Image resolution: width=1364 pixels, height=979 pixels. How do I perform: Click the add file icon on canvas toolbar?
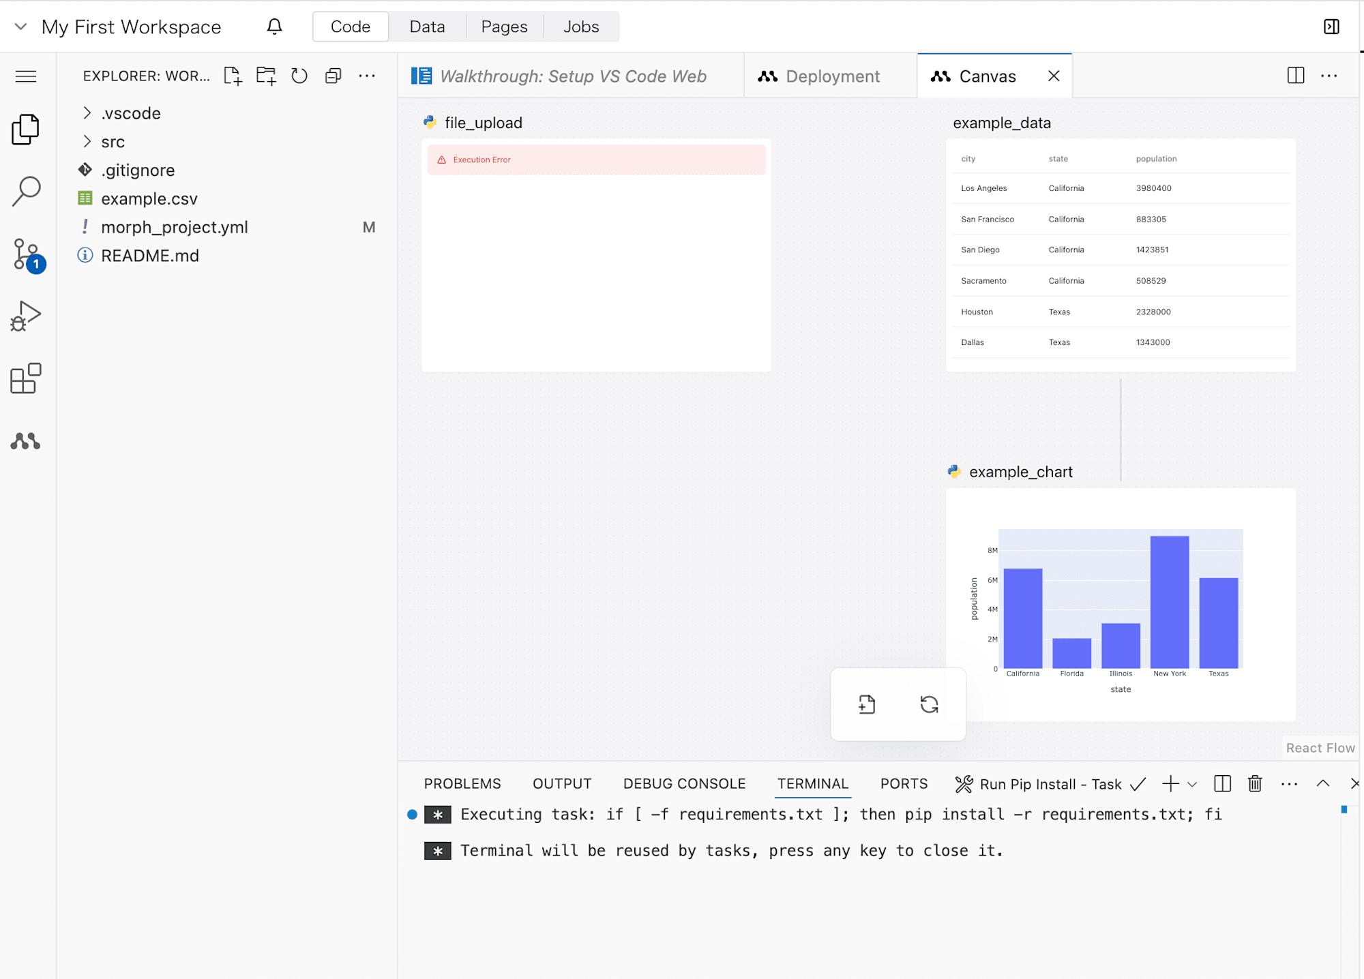pyautogui.click(x=867, y=704)
